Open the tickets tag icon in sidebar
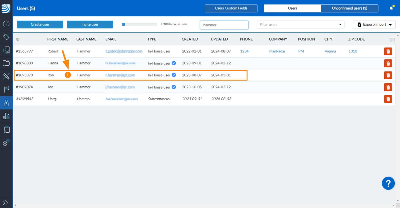The image size is (400, 208). (x=6, y=37)
